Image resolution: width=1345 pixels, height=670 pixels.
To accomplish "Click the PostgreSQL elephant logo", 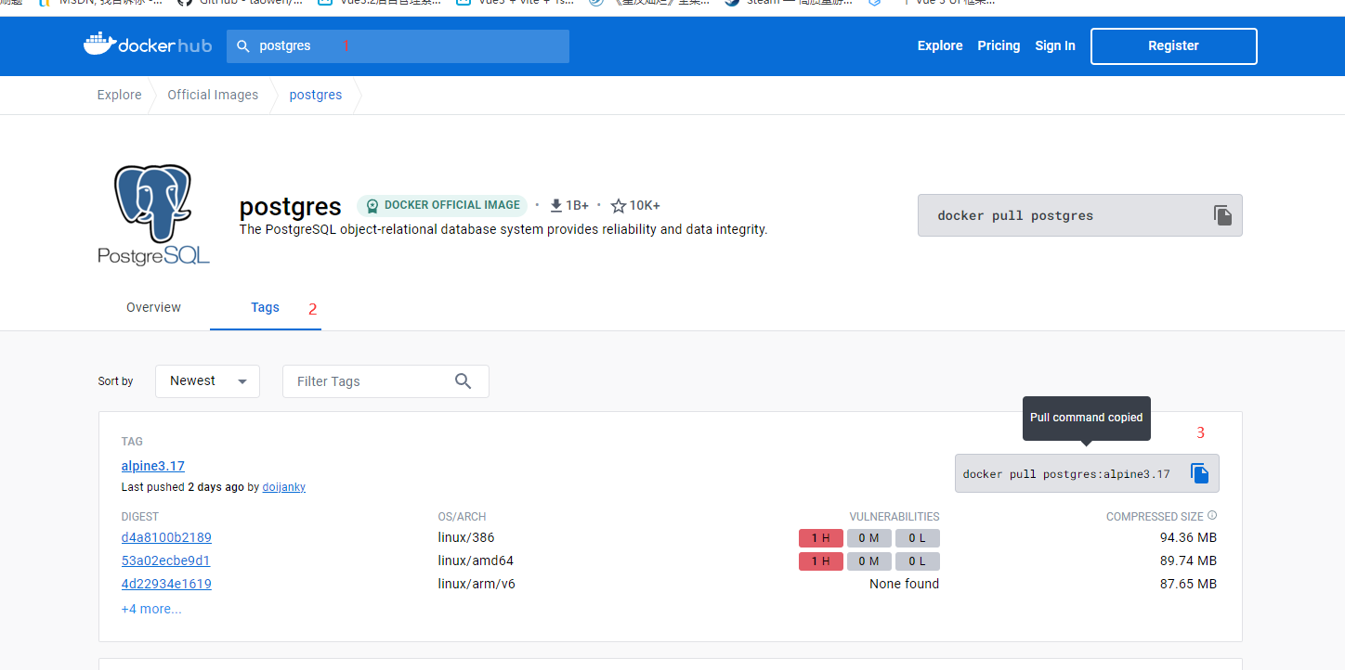I will (153, 213).
